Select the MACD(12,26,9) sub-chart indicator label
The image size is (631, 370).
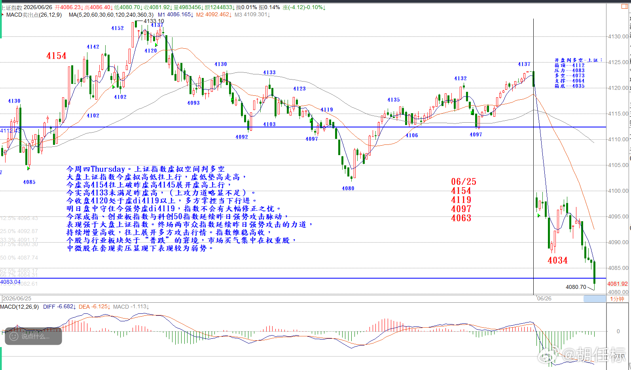(20, 307)
